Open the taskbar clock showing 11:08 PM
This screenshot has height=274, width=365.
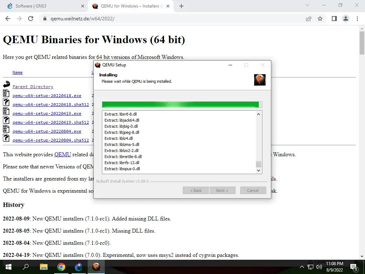coord(334,267)
